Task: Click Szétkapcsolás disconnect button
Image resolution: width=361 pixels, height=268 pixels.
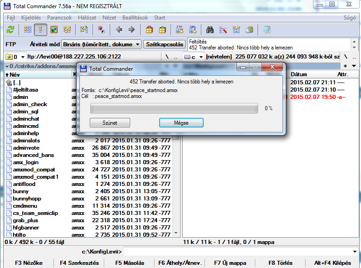Action: tap(164, 44)
